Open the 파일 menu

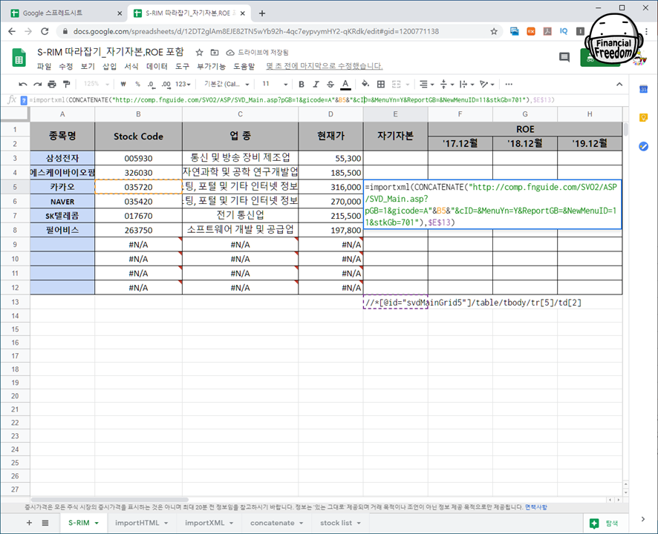[x=44, y=66]
